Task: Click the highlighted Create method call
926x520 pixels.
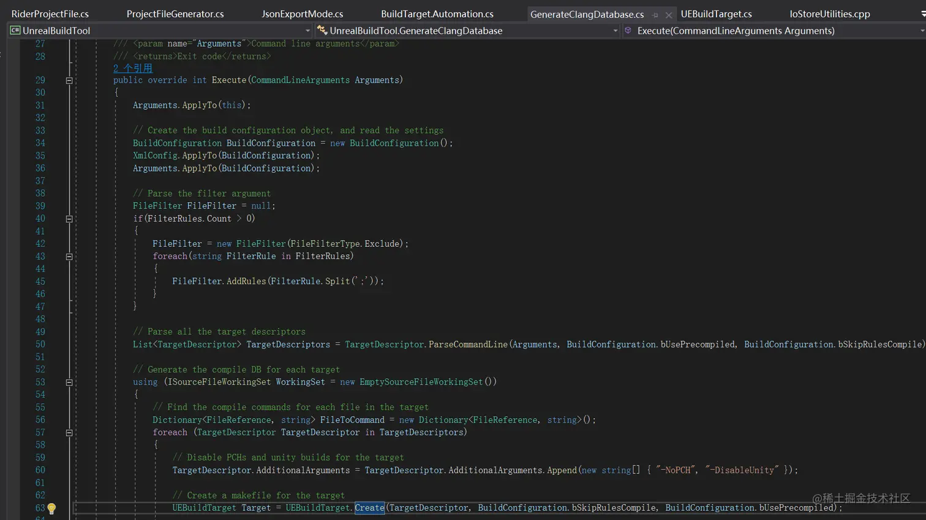Action: 369,508
